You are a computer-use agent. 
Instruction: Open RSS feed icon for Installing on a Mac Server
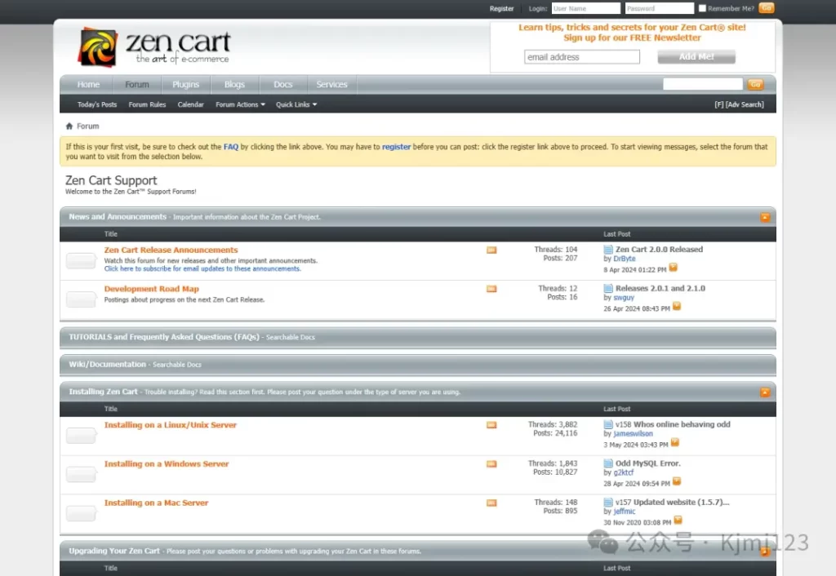pyautogui.click(x=491, y=503)
